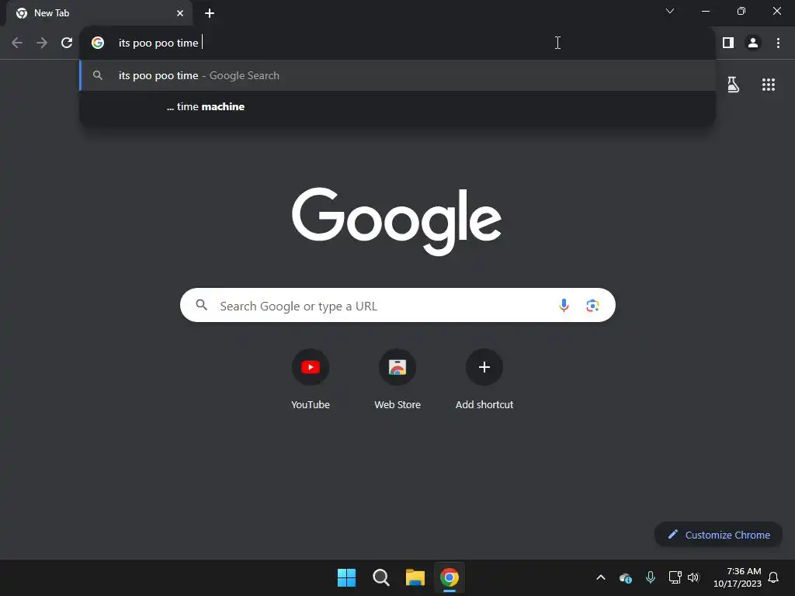
Task: Click the microphone tray icon
Action: (651, 577)
